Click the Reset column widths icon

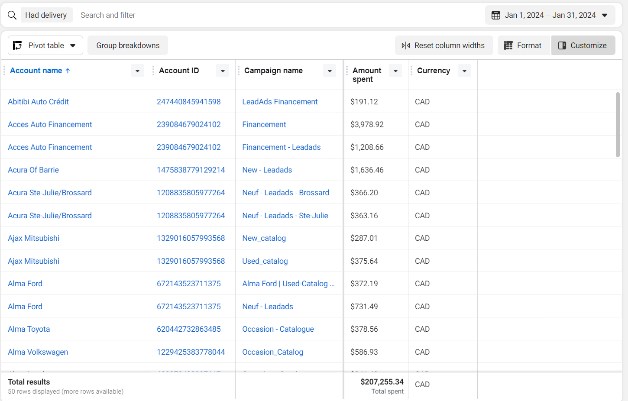tap(406, 45)
